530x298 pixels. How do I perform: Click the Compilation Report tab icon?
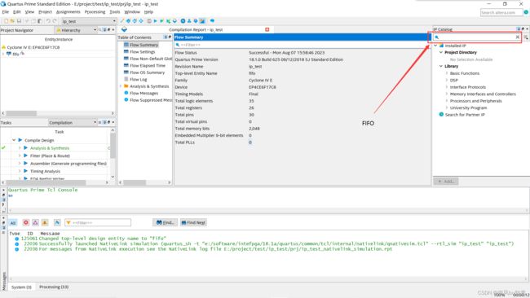[x=124, y=29]
